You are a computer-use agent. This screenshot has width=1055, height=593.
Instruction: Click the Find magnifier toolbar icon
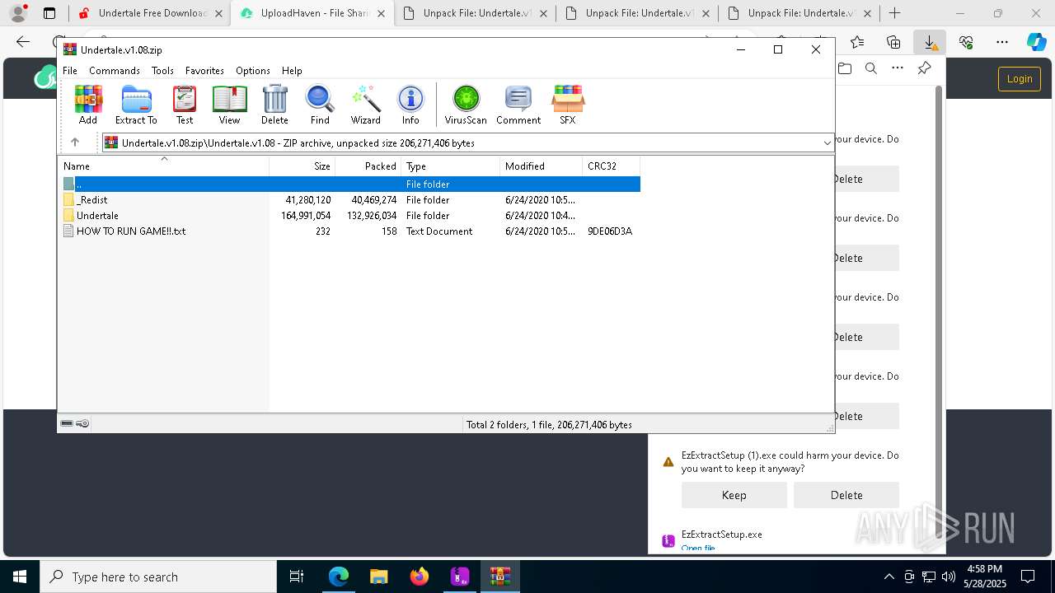(320, 105)
